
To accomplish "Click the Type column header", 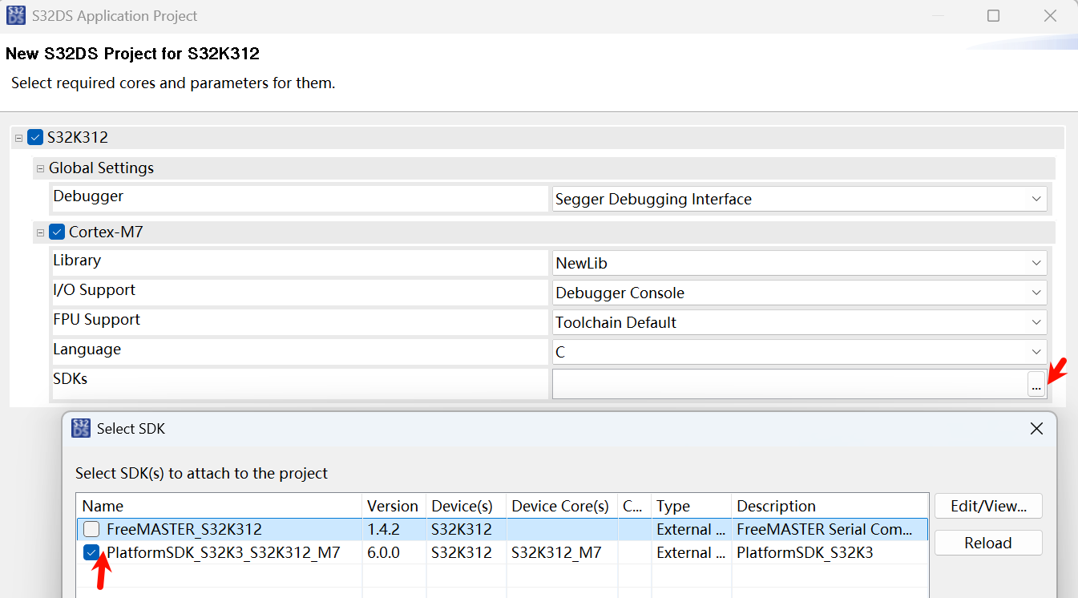I will [691, 506].
